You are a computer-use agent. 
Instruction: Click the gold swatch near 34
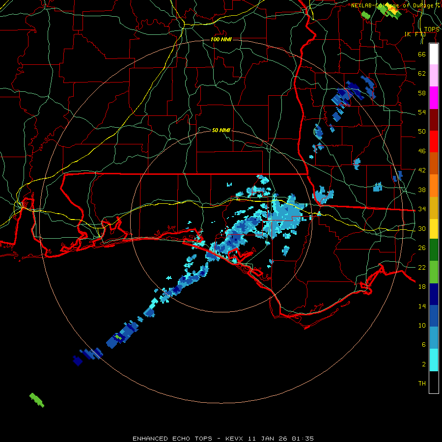point(434,207)
